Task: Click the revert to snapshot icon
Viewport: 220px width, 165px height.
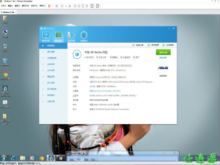Action: click(66, 6)
